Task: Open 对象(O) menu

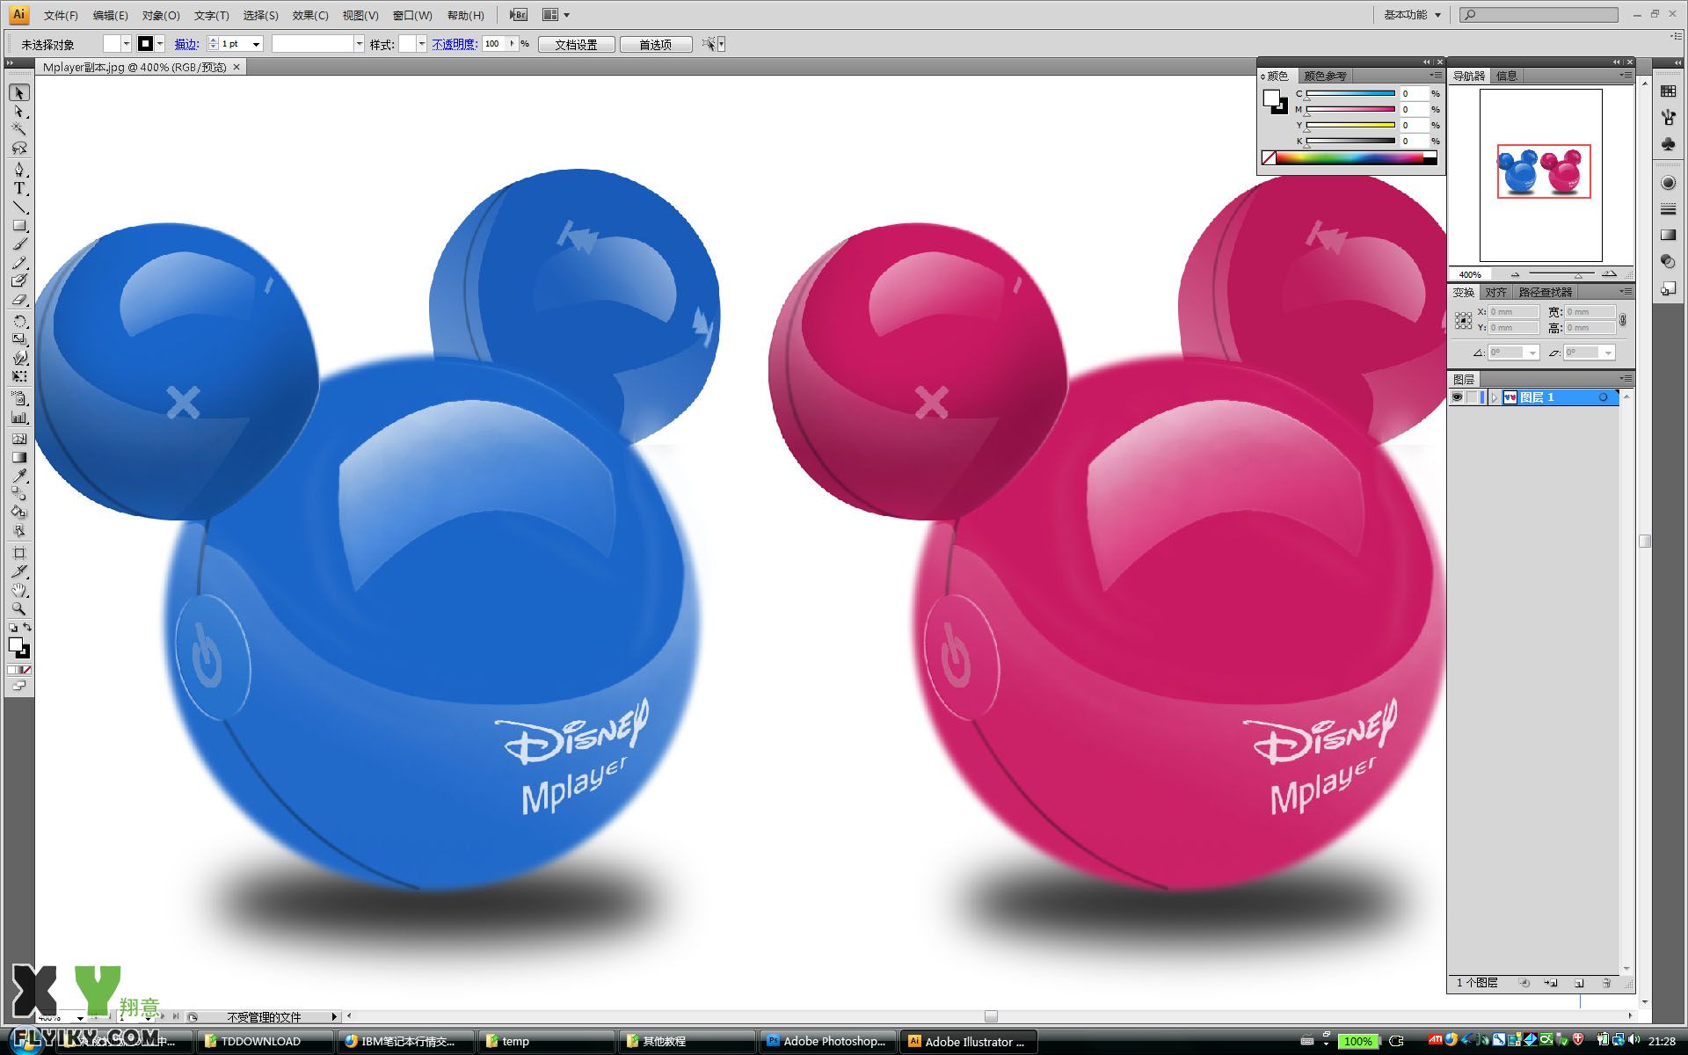Action: coord(161,16)
